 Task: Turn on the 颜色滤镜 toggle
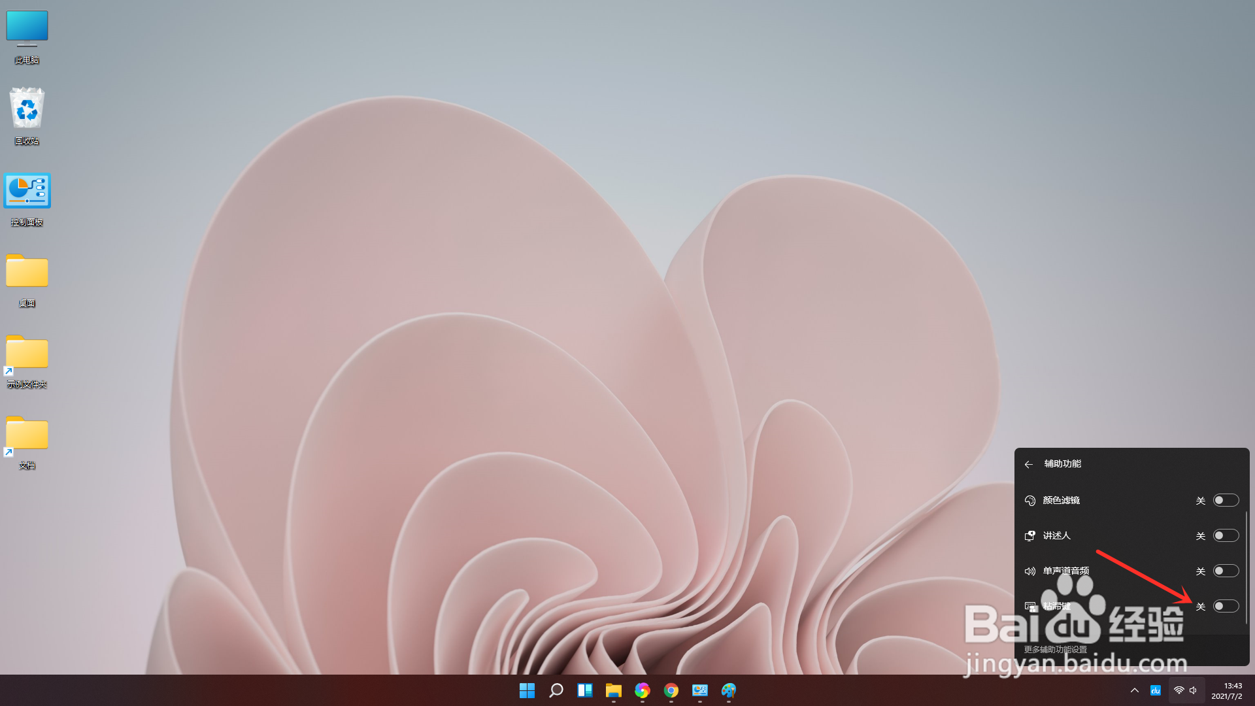click(1226, 500)
